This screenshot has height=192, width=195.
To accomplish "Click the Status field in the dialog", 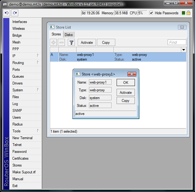I will [x=100, y=106].
